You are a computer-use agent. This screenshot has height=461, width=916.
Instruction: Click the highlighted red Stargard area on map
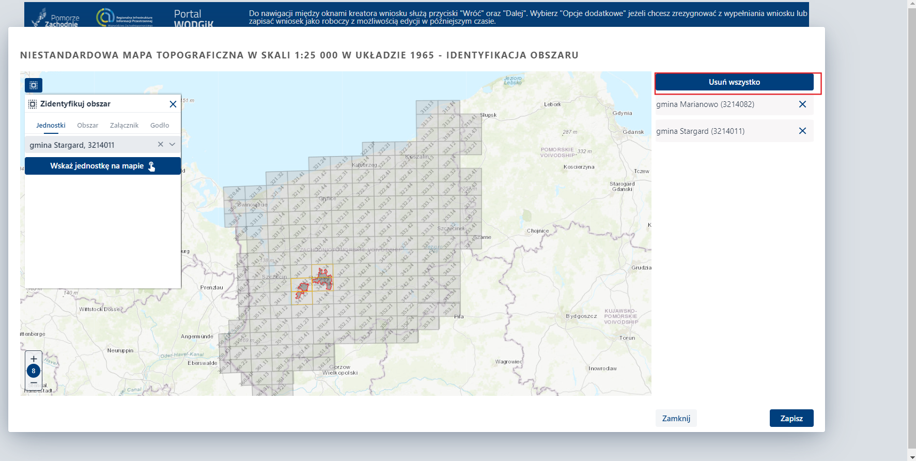(x=324, y=278)
